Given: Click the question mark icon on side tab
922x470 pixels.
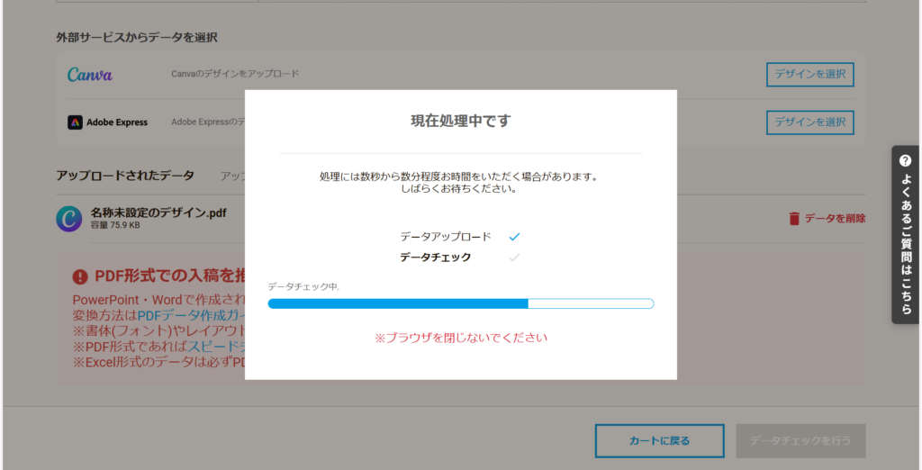Looking at the screenshot, I should point(905,160).
